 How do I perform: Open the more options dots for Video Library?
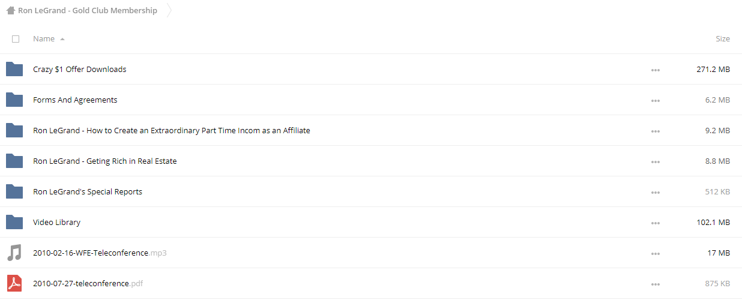[655, 223]
